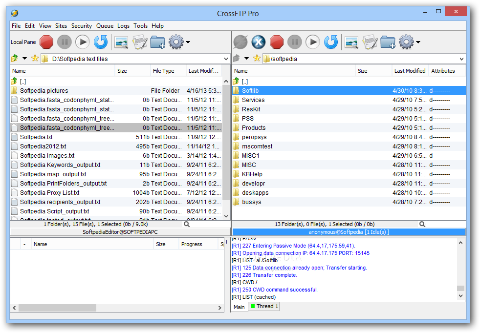480x333 pixels.
Task: Click the remote pane red Stop button
Action: click(277, 42)
